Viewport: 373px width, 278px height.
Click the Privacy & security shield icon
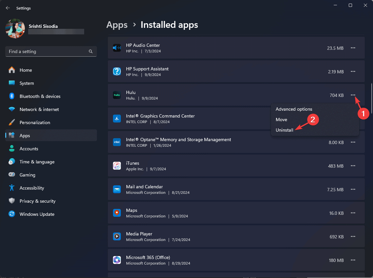pyautogui.click(x=12, y=201)
